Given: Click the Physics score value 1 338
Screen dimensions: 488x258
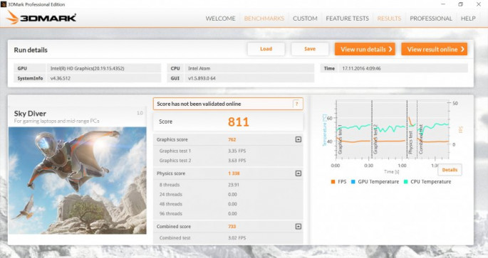Looking at the screenshot, I should pyautogui.click(x=234, y=173).
